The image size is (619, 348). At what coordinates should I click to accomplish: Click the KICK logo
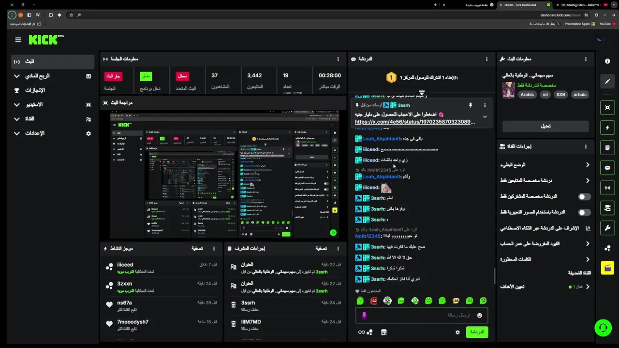(46, 40)
